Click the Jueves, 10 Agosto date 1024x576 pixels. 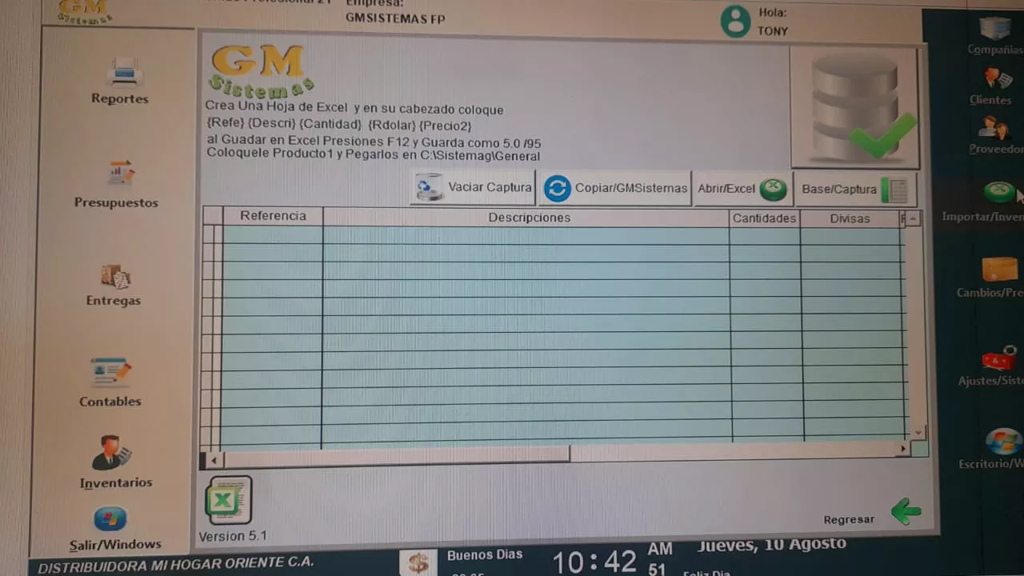click(x=771, y=545)
